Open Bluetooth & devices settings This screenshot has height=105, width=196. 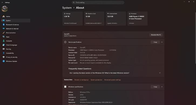16,24
